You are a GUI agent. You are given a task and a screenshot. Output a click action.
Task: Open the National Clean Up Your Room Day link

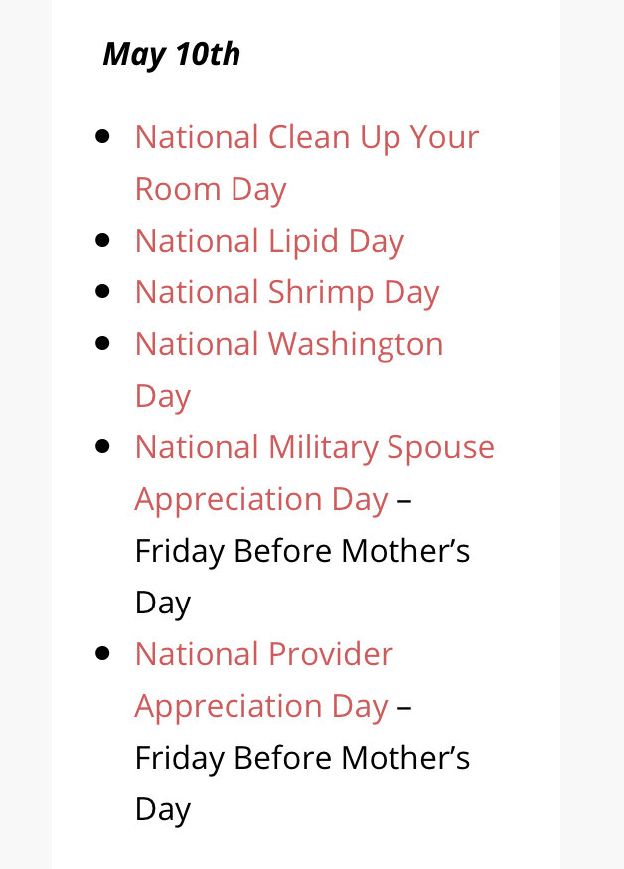click(307, 162)
